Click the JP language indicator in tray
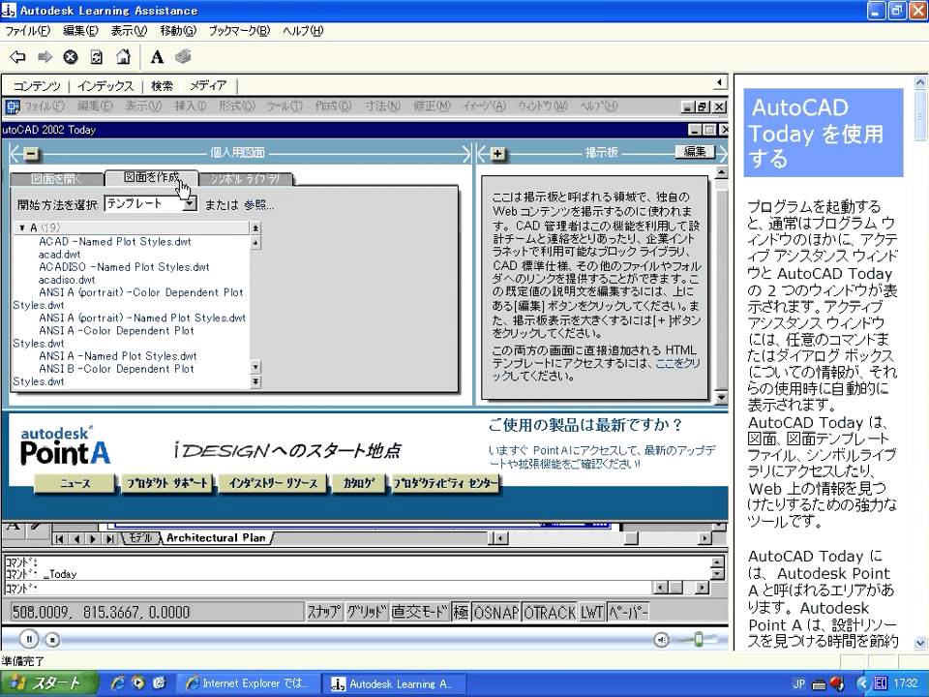 (798, 684)
